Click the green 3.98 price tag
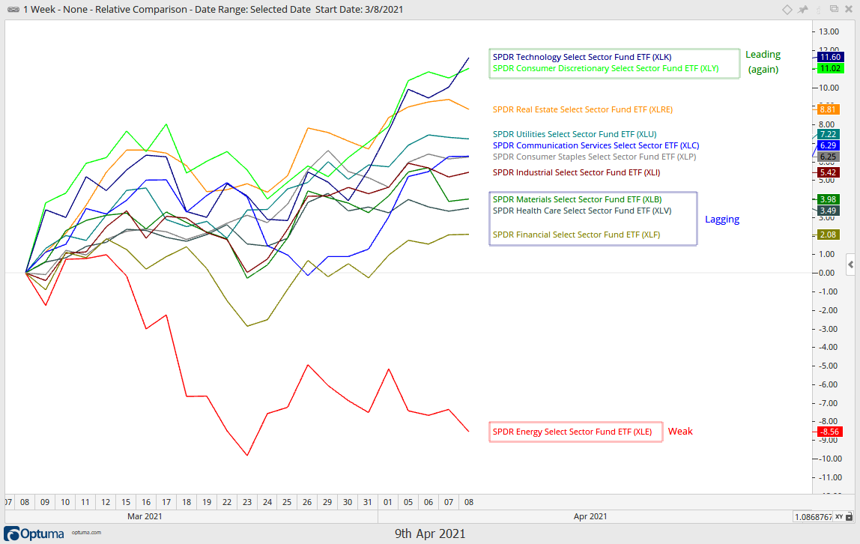860x544 pixels. [829, 199]
